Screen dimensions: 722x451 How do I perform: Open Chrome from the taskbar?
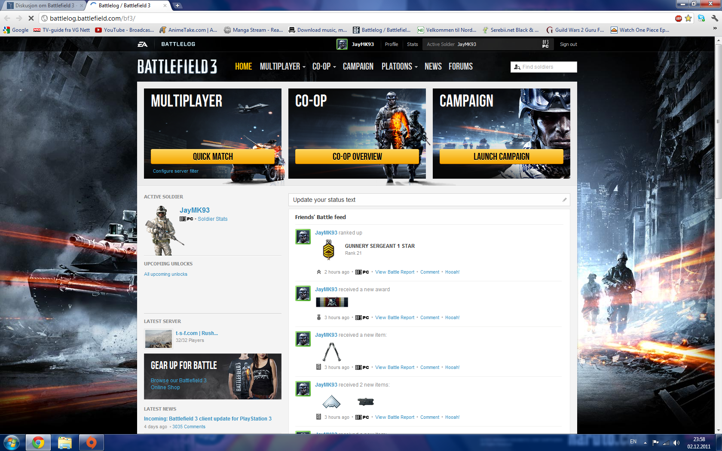pyautogui.click(x=38, y=442)
